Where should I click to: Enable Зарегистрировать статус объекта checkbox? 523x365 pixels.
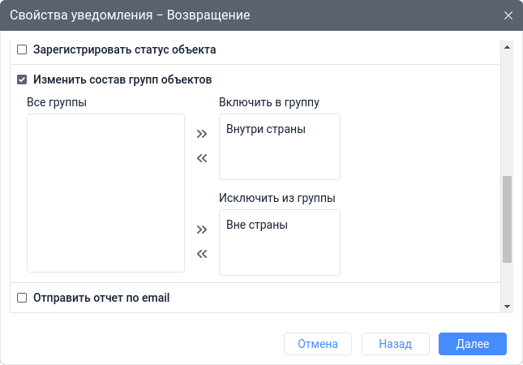22,49
